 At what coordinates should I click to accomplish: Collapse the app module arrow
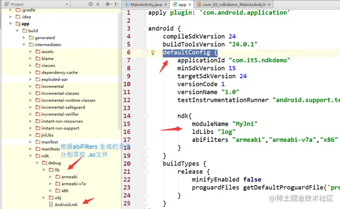coord(10,24)
